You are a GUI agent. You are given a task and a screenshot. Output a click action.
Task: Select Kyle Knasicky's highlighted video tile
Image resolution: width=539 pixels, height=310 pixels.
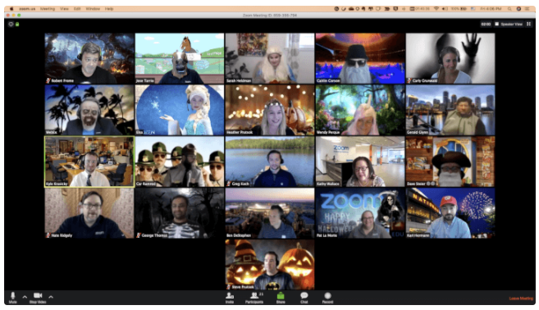(89, 162)
